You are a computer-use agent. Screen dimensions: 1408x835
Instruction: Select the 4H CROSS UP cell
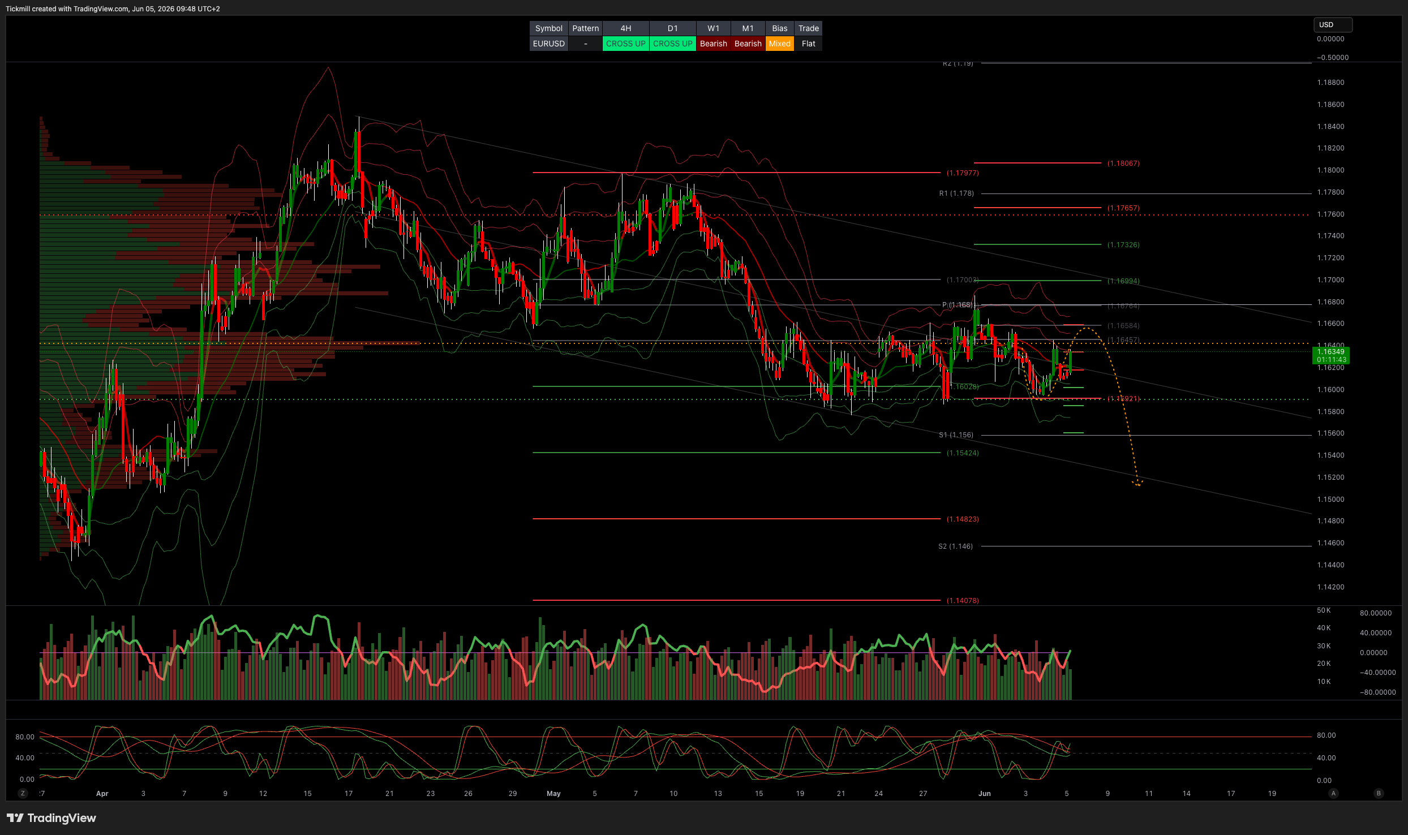click(x=625, y=44)
